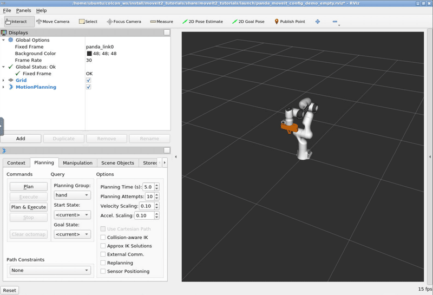Viewport: 433px width, 295px height.
Task: Choose the Select tool
Action: pos(88,22)
